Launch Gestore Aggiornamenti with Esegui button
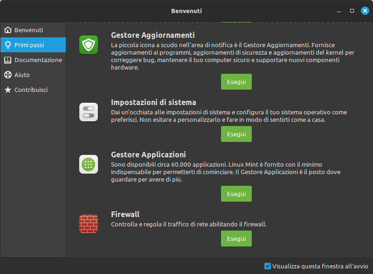The image size is (373, 274). [x=236, y=82]
